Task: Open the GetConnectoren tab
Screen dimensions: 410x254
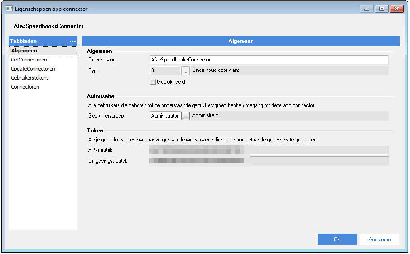Action: 29,60
